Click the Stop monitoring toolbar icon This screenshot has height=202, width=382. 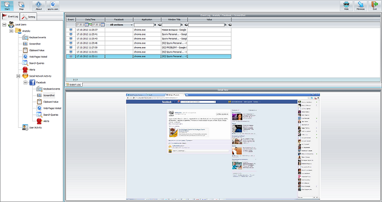[x=21, y=6]
